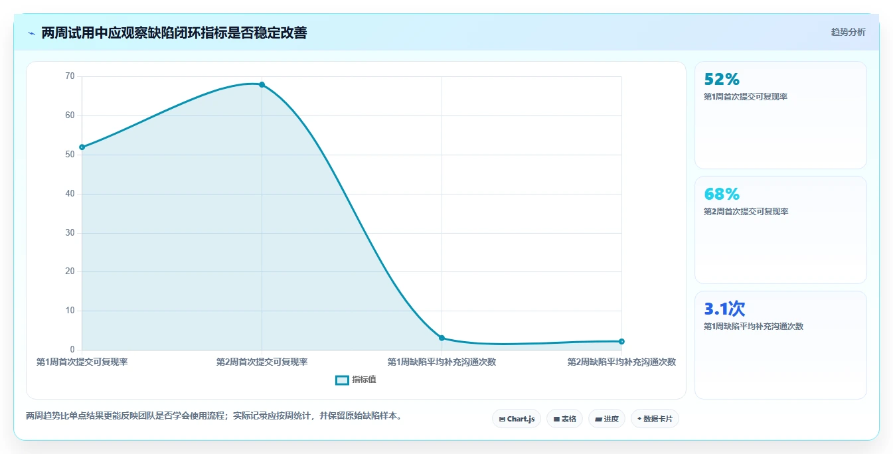Toggle the 指标值 legend swatch
893x454 pixels.
[x=342, y=380]
